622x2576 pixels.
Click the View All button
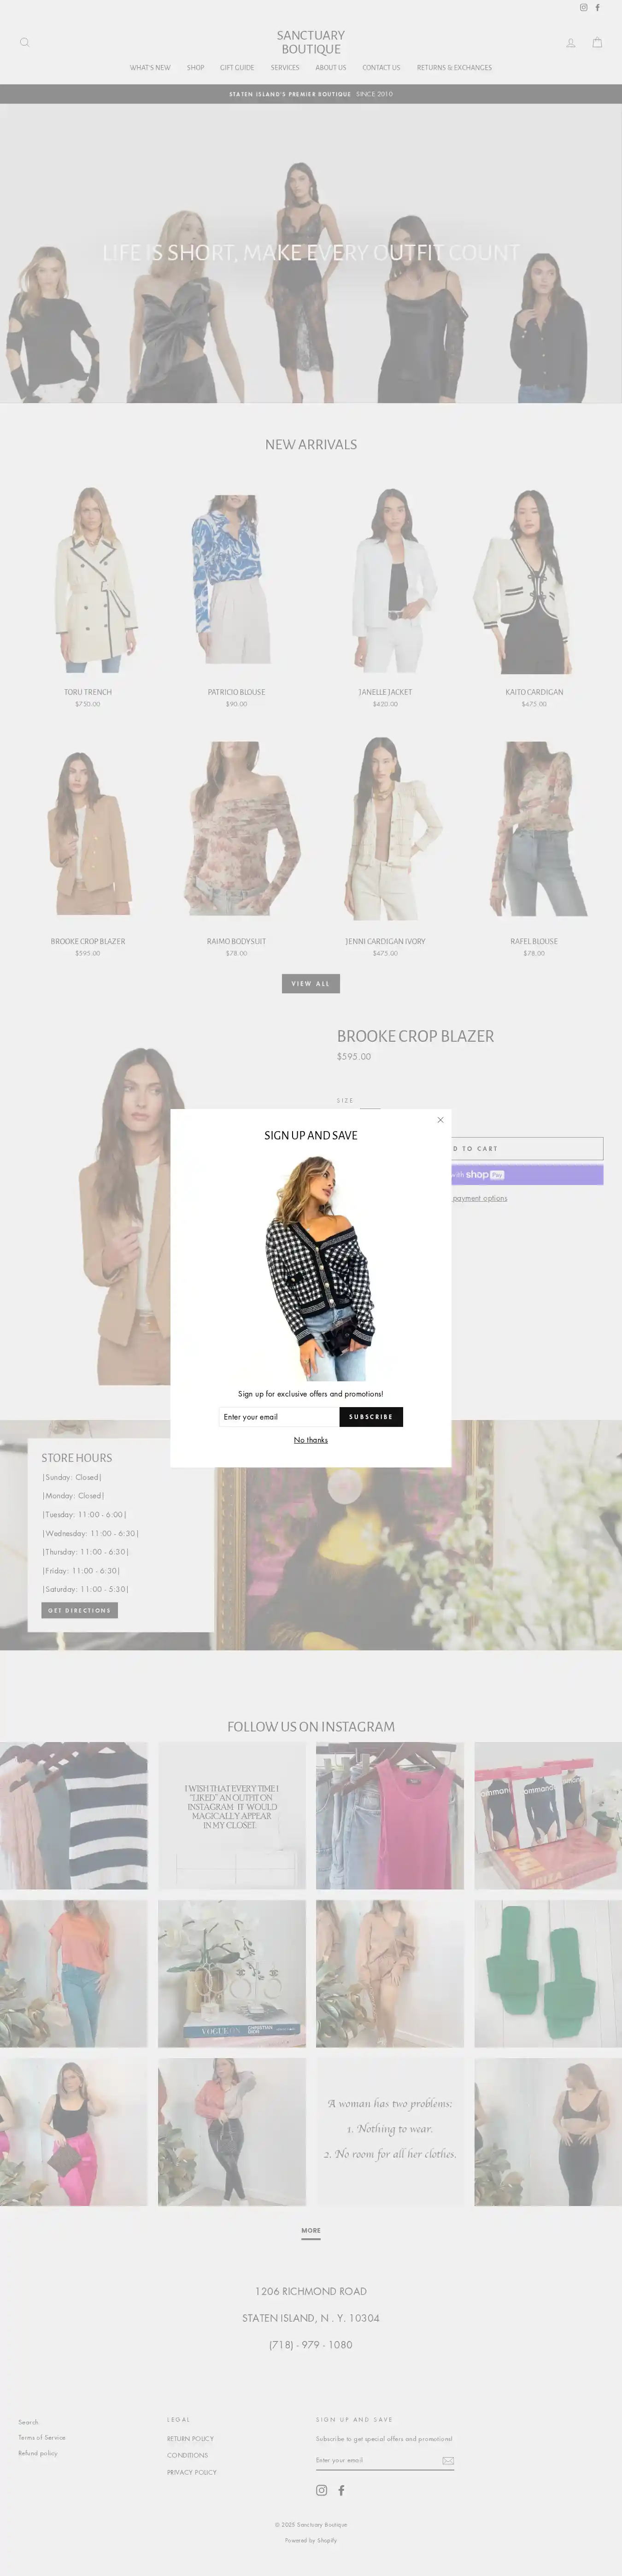(x=311, y=983)
